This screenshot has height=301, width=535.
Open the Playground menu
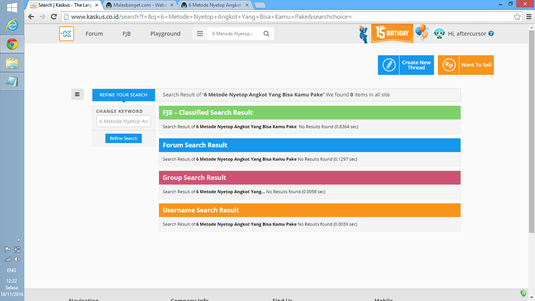166,34
